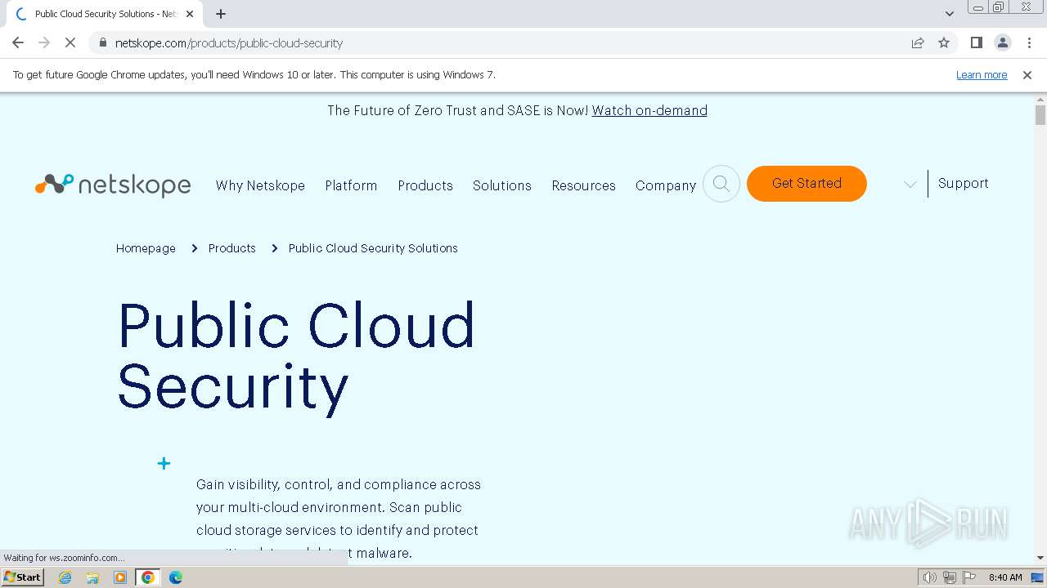The image size is (1047, 588).
Task: Click the network tray icon
Action: click(x=950, y=577)
